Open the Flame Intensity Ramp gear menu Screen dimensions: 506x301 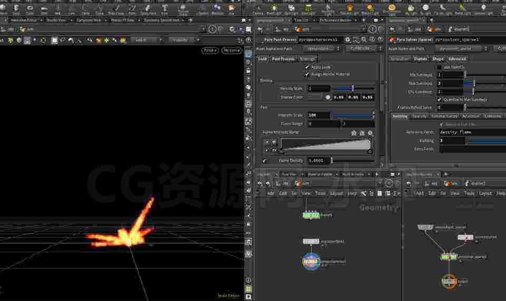pos(370,133)
